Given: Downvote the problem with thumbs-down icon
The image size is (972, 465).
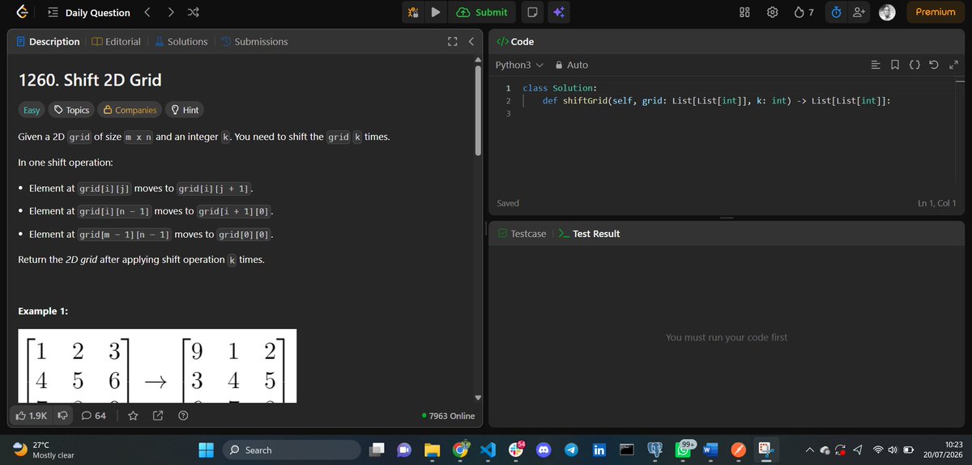Looking at the screenshot, I should (x=62, y=416).
